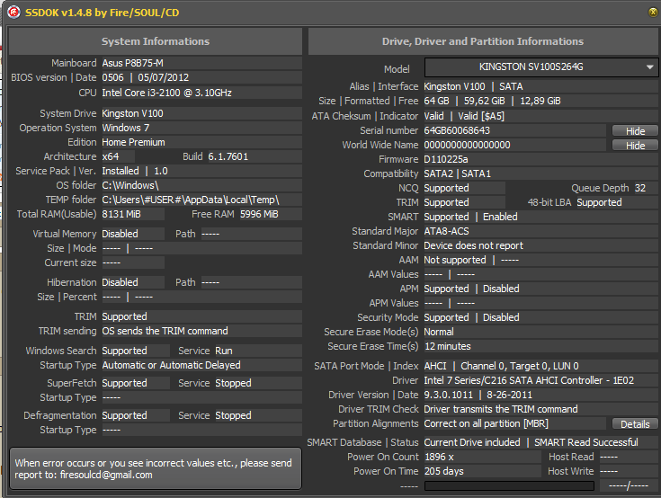Click SMART Read Successful status

[x=586, y=442]
